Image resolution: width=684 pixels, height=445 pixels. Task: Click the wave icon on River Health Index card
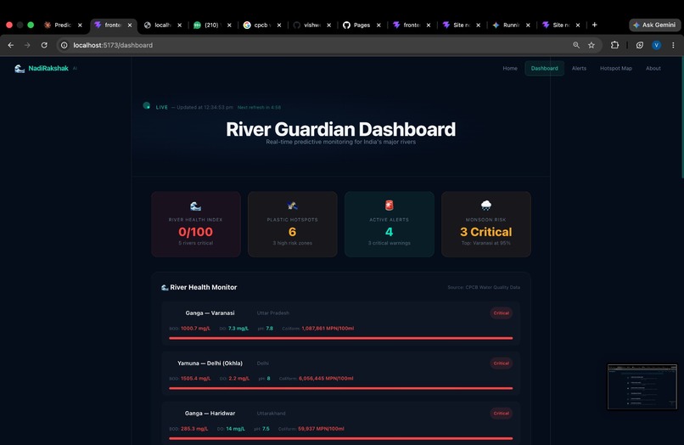coord(195,206)
